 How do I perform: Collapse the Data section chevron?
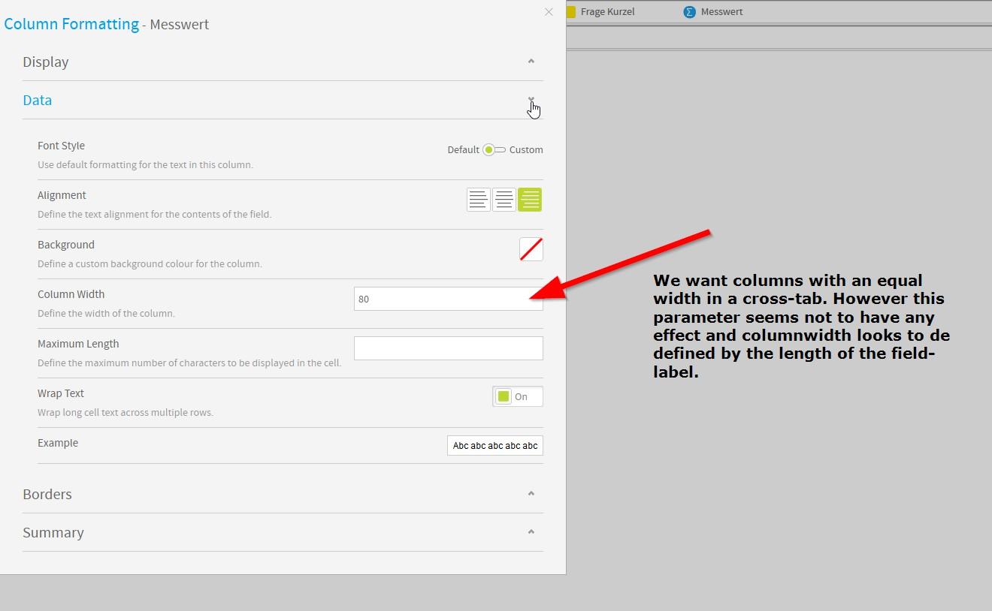531,100
